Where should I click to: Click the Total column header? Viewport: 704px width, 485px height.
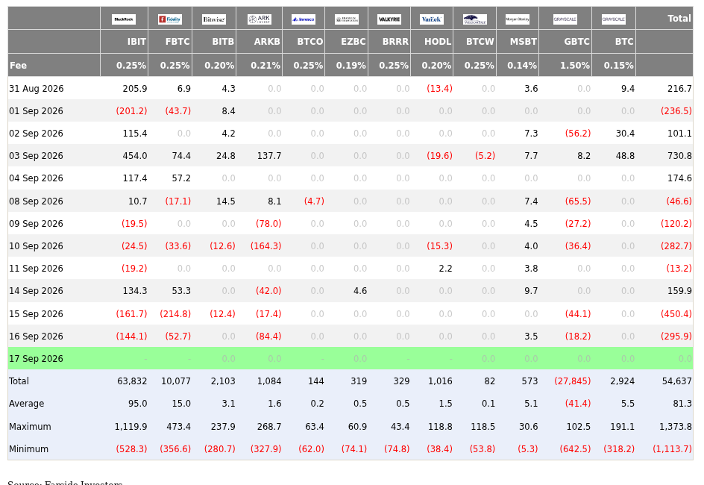pyautogui.click(x=664, y=19)
